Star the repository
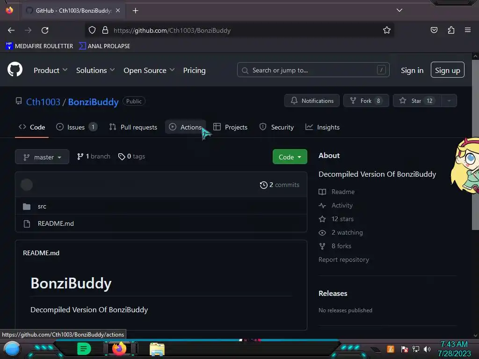479x359 pixels. click(x=417, y=101)
